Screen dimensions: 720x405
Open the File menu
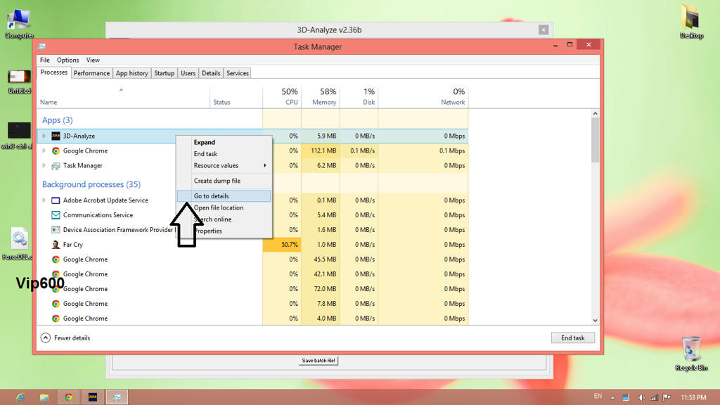tap(44, 60)
